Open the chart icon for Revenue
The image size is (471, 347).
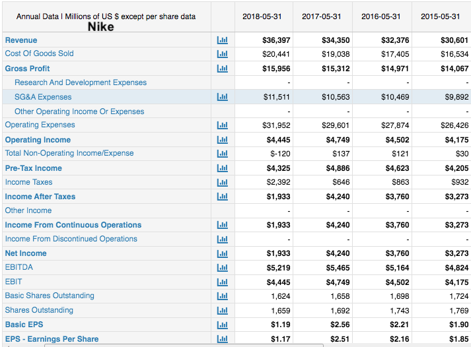tap(222, 40)
